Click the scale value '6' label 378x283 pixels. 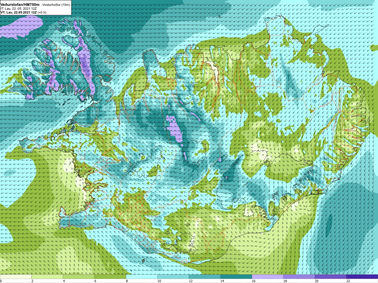click(x=95, y=281)
